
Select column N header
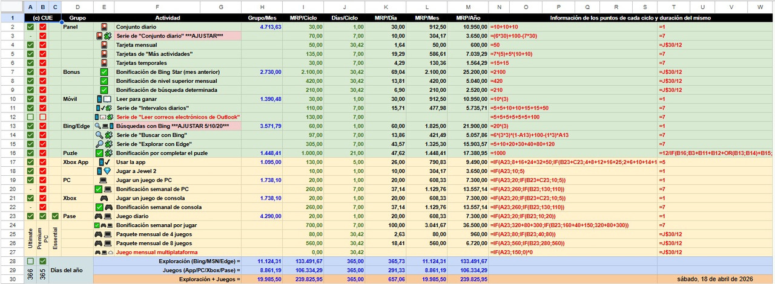[499, 7]
